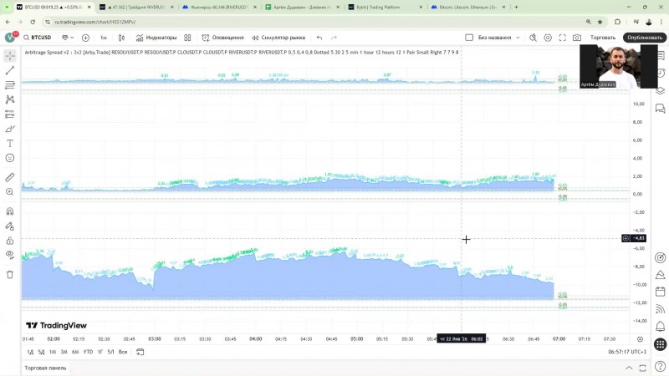Click the price axis plus button
This screenshot has width=669, height=376.
(626, 238)
